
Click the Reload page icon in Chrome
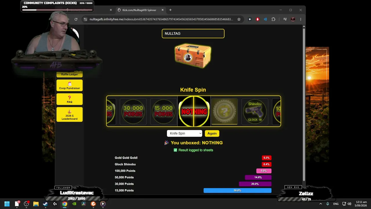point(76,19)
